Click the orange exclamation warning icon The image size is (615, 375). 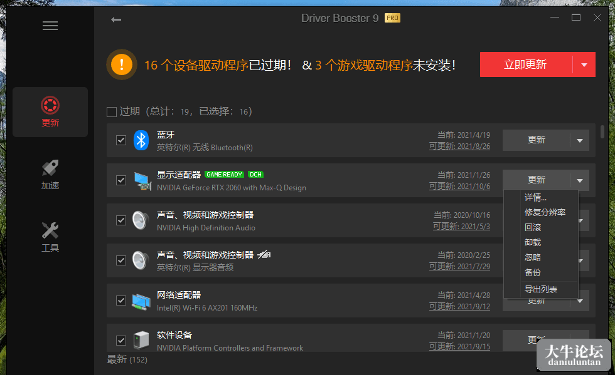(122, 64)
